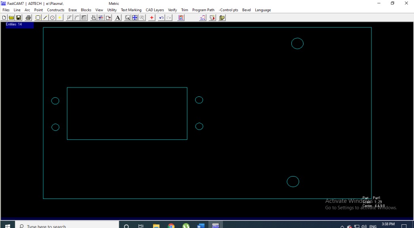This screenshot has height=228, width=414.
Task: Click the fillet corner toolbar icon
Action: point(84,18)
